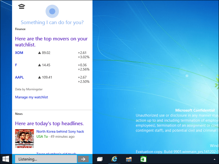Open The Interview movie poster thumbnail
219x164 pixels.
(x=24, y=139)
